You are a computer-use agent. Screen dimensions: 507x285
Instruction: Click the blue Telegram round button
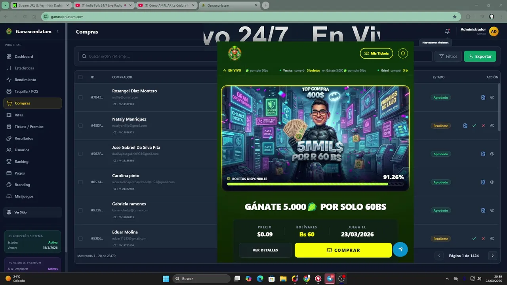[400, 249]
